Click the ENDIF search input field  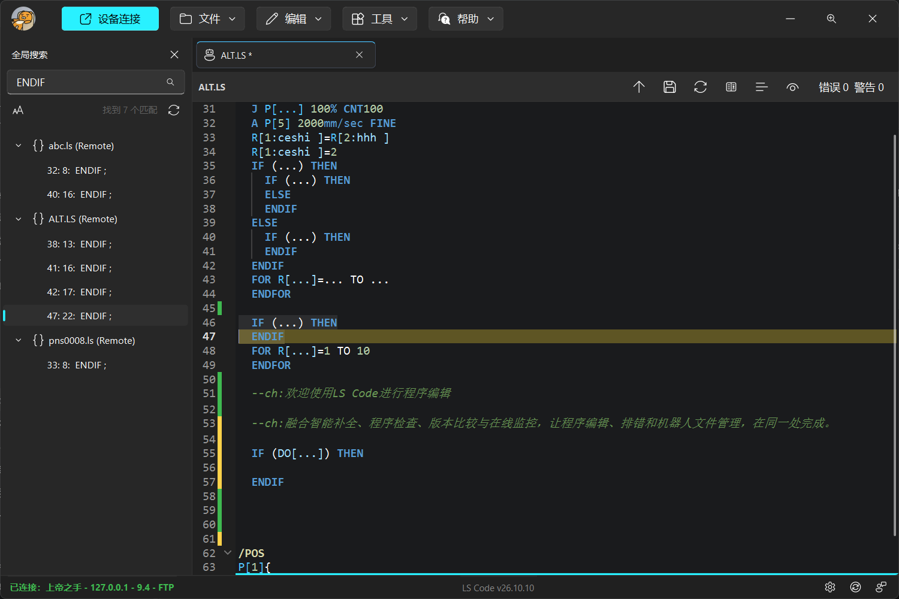(x=96, y=82)
